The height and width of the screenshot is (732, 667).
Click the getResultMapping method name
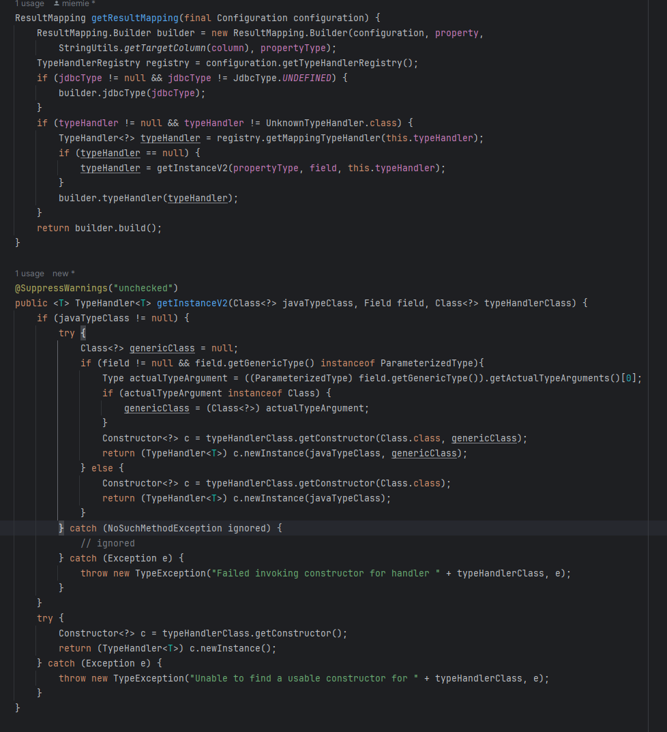click(134, 18)
